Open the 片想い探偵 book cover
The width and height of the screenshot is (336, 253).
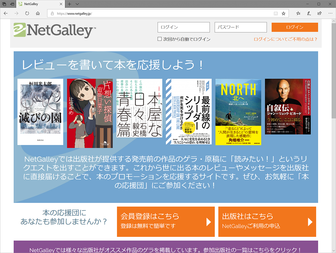90,113
